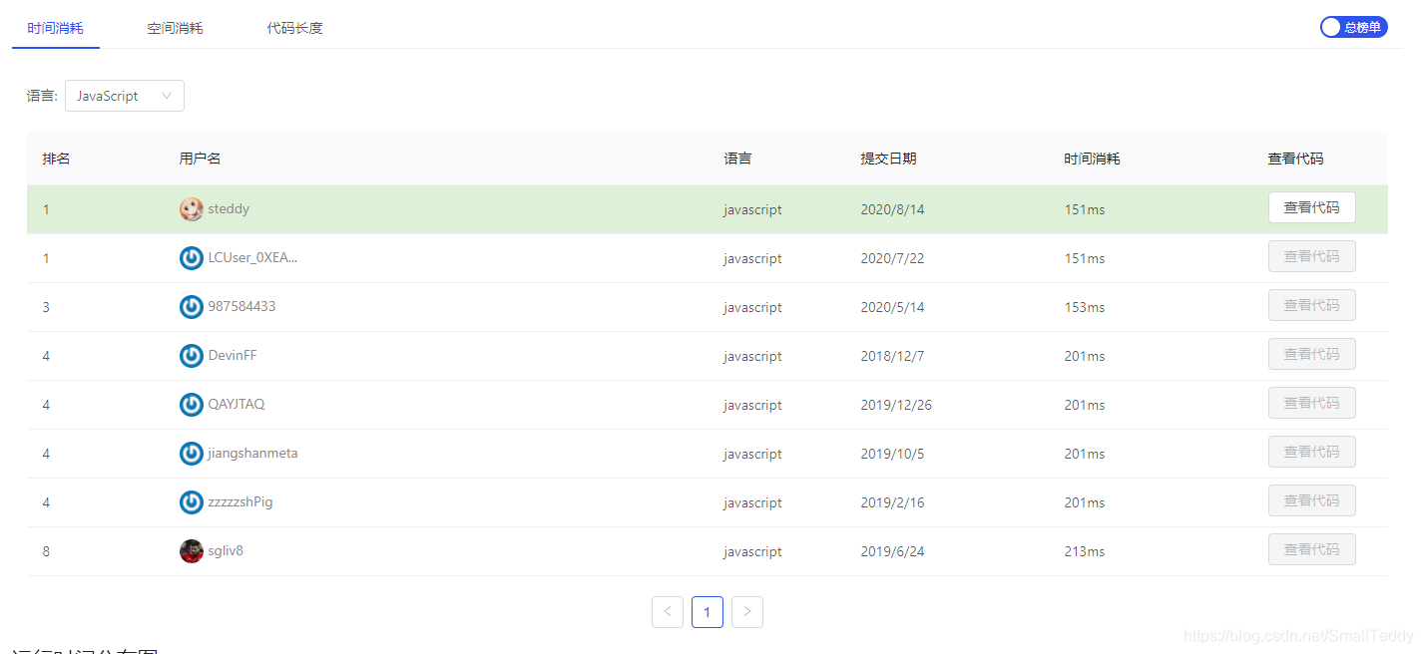Screen dimensions: 1423x654
Task: Open the 语言 JavaScript dropdown
Action: point(124,95)
